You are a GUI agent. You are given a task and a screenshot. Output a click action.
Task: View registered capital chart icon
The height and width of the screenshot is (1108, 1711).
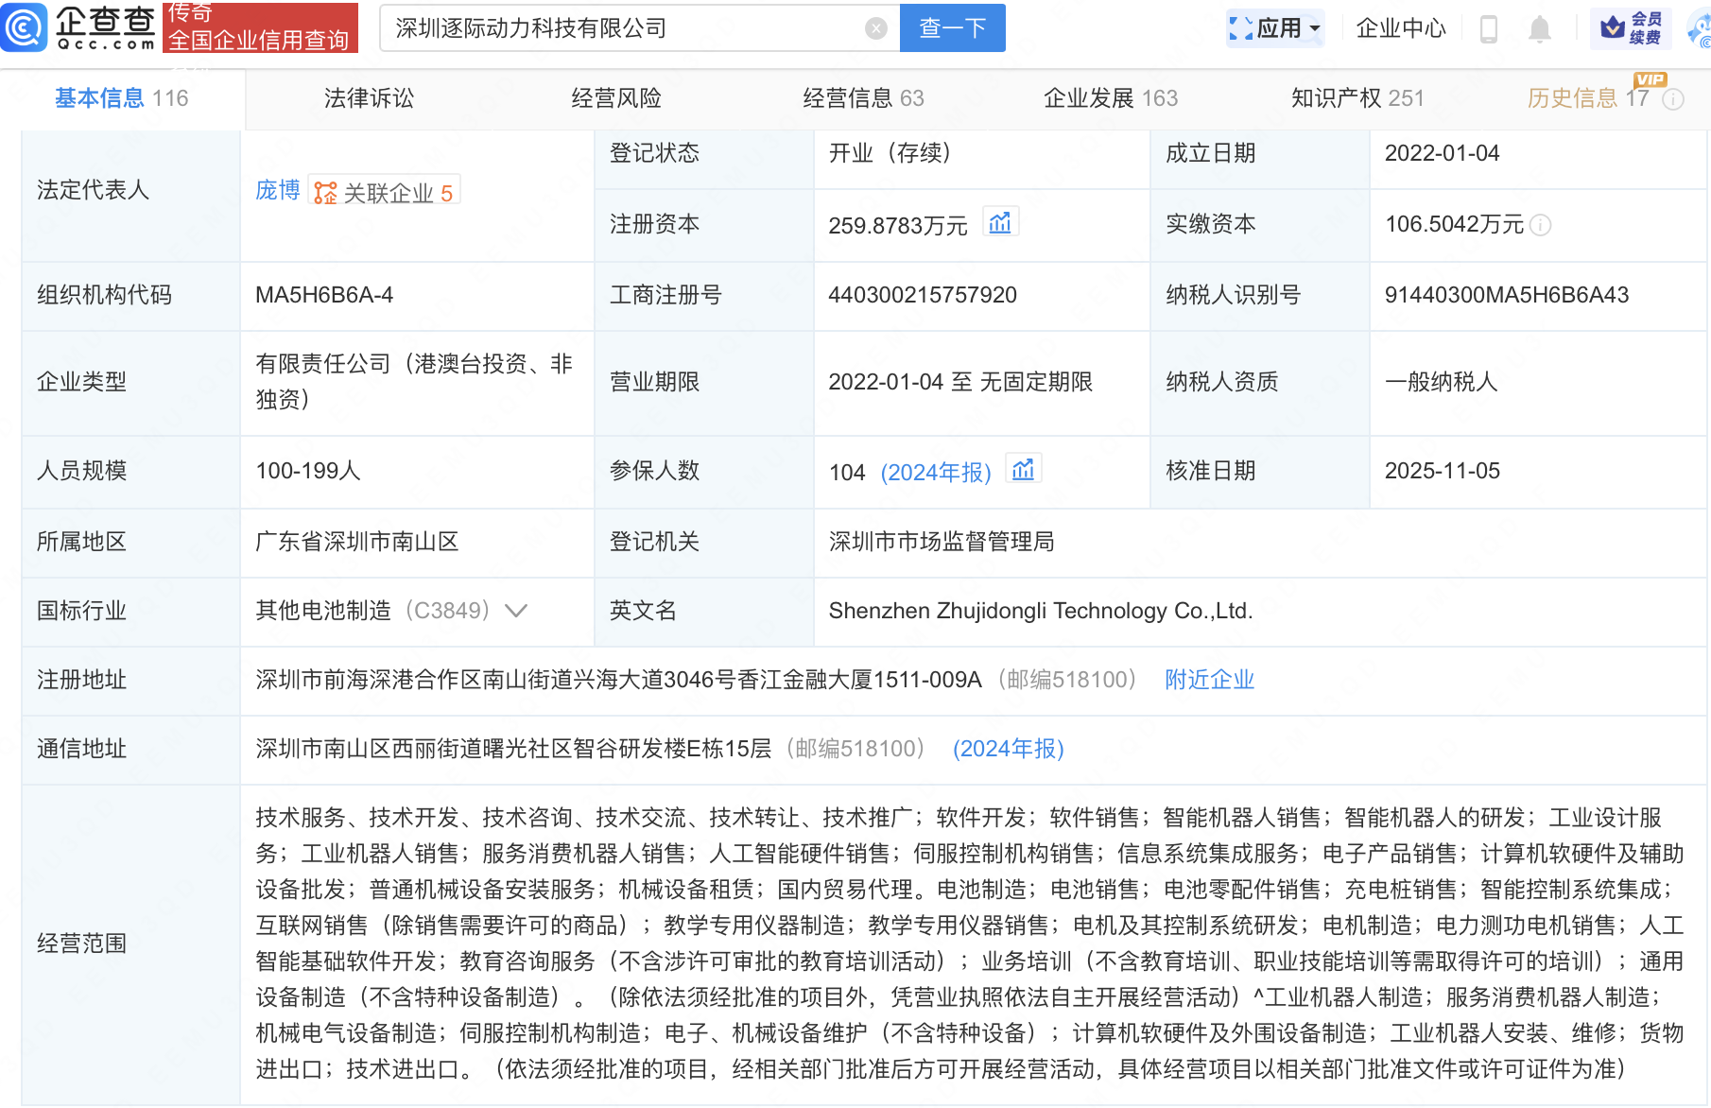click(x=999, y=224)
